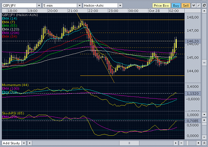Click the 146,20 current price marker
The height and width of the screenshot is (147, 208).
pyautogui.click(x=193, y=41)
